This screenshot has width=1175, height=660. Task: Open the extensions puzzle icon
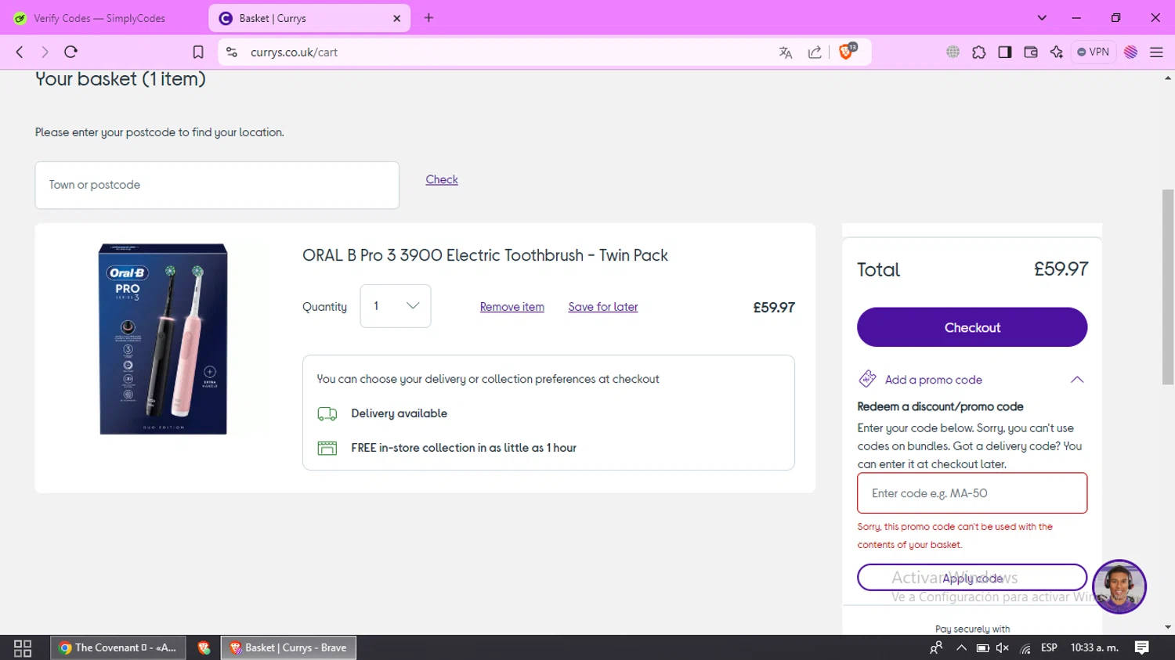point(978,52)
